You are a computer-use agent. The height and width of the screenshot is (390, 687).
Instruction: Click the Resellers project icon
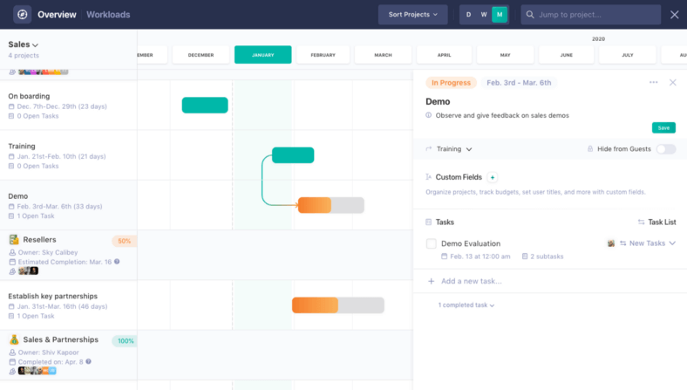tap(14, 240)
